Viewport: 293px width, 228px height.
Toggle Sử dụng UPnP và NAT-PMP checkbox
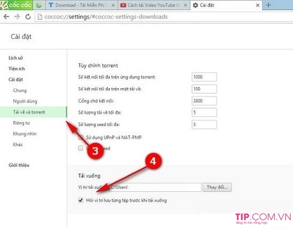[x=81, y=137]
